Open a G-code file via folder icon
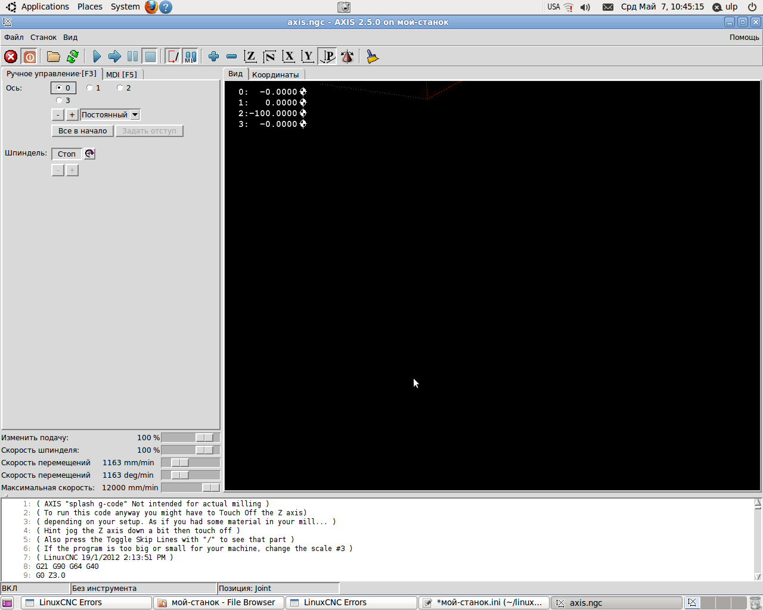Viewport: 763px width, 610px height. 54,57
